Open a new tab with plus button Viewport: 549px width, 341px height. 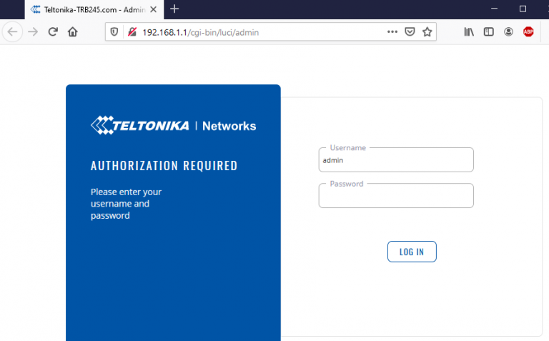point(174,9)
